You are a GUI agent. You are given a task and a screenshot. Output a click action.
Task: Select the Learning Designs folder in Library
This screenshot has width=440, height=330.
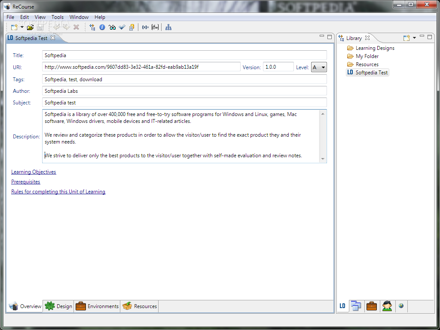(370, 48)
